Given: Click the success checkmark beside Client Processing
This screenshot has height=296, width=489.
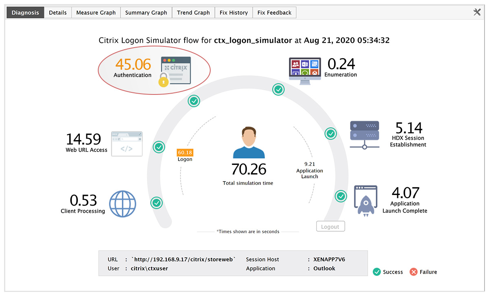Looking at the screenshot, I should pos(156,202).
